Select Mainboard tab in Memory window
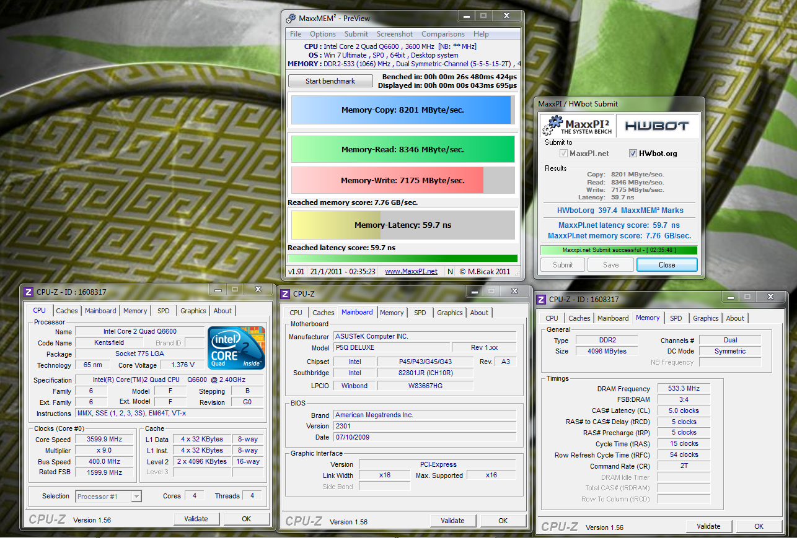 coord(613,318)
